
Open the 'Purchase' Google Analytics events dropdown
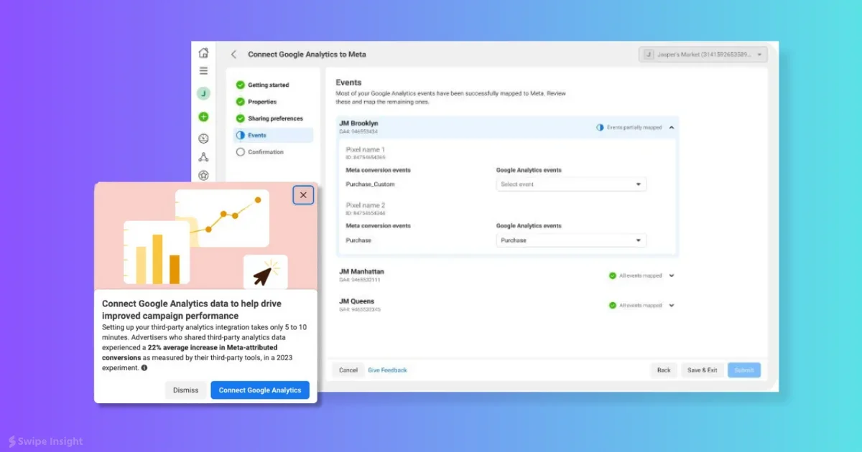click(x=571, y=240)
